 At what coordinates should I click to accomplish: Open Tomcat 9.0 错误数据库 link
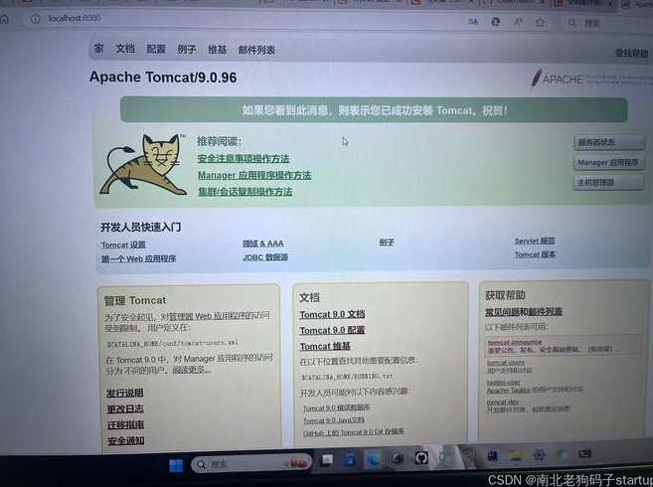(x=337, y=407)
